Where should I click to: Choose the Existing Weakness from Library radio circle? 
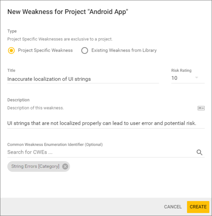point(85,50)
